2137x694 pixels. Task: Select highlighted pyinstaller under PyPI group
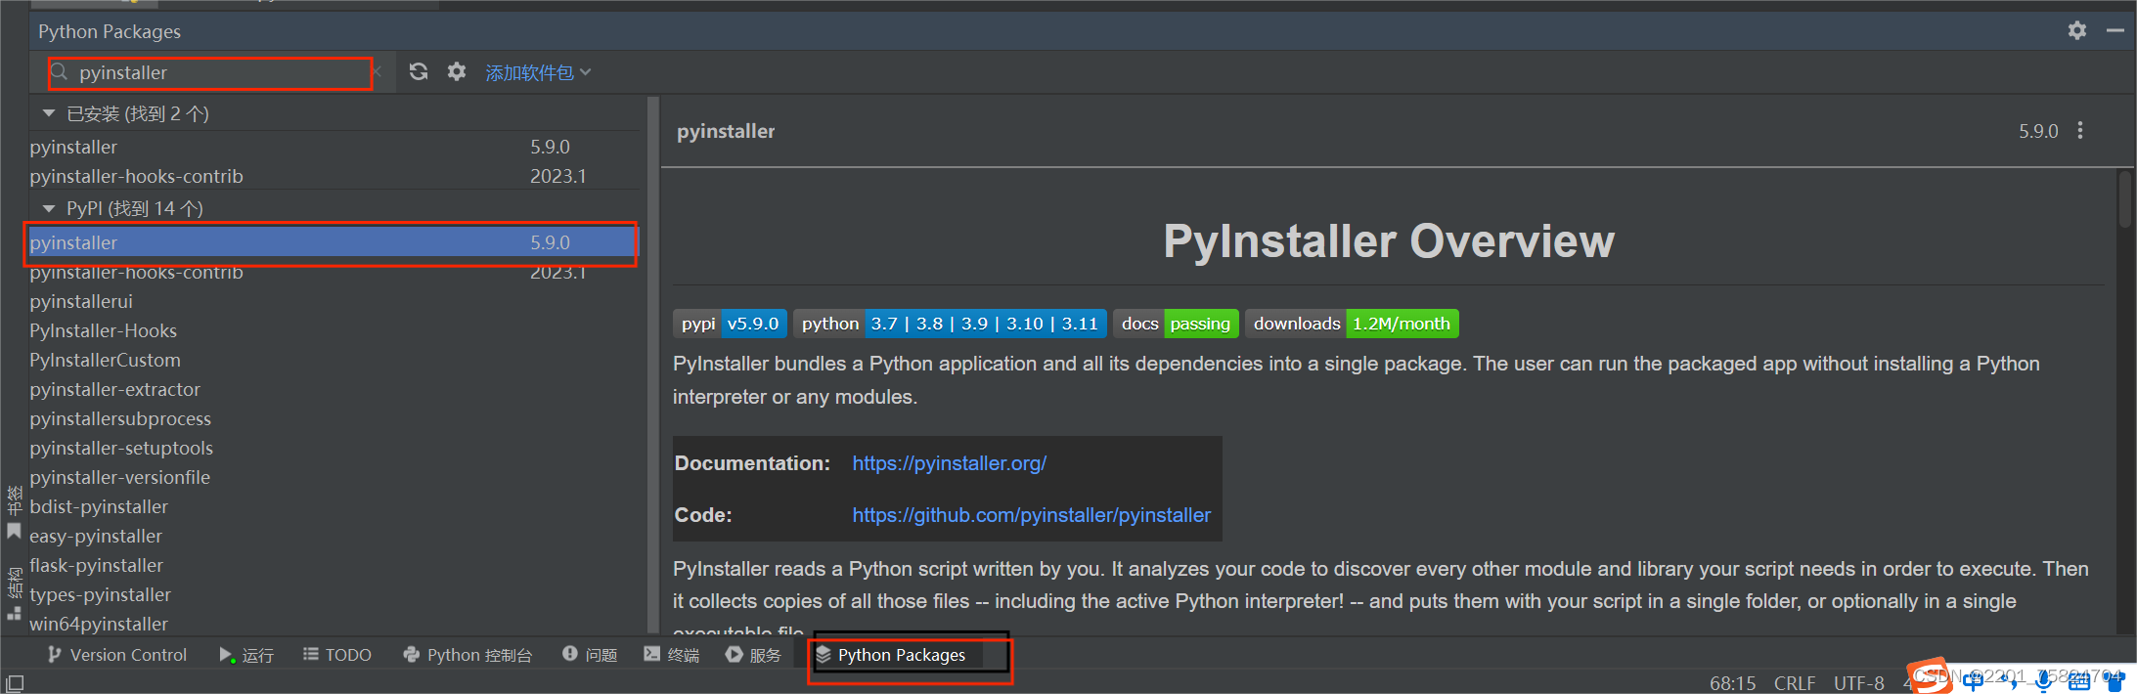(334, 242)
